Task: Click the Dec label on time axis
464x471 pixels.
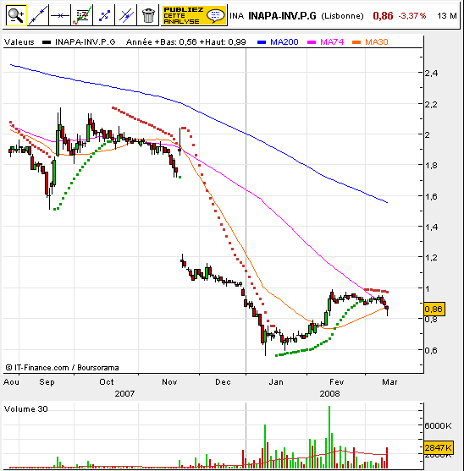Action: tap(223, 382)
